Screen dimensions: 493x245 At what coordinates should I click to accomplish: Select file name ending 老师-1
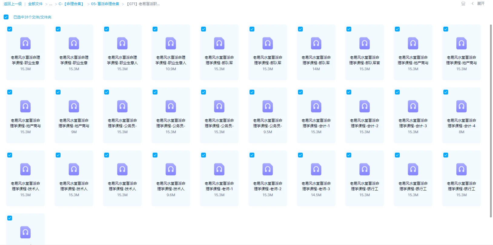219,186
